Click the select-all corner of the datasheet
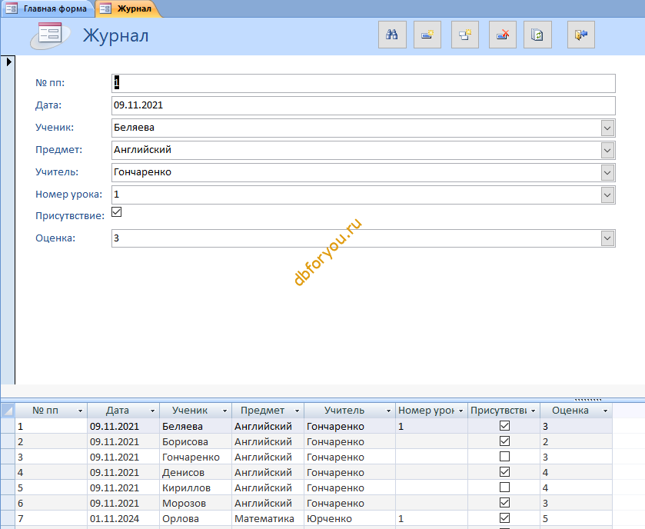The image size is (645, 529). [8, 411]
